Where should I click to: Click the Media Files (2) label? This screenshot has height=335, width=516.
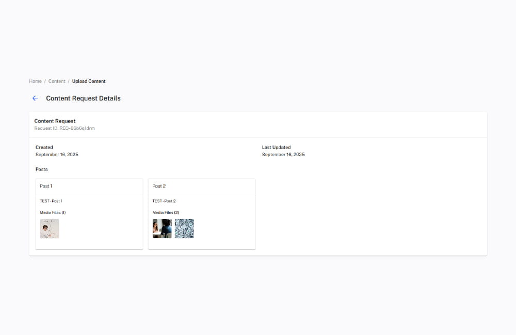[x=166, y=212]
